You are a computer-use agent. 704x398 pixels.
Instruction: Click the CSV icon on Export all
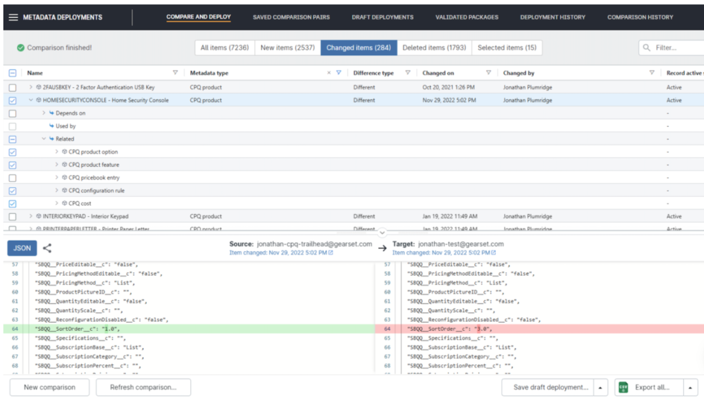click(x=624, y=387)
